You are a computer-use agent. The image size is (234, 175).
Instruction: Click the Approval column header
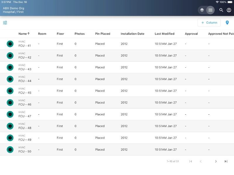(x=191, y=34)
